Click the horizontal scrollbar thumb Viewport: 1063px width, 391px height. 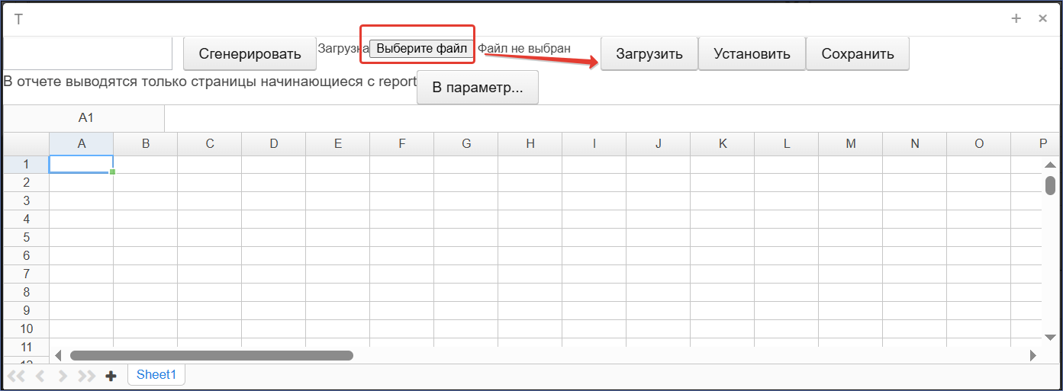point(211,355)
